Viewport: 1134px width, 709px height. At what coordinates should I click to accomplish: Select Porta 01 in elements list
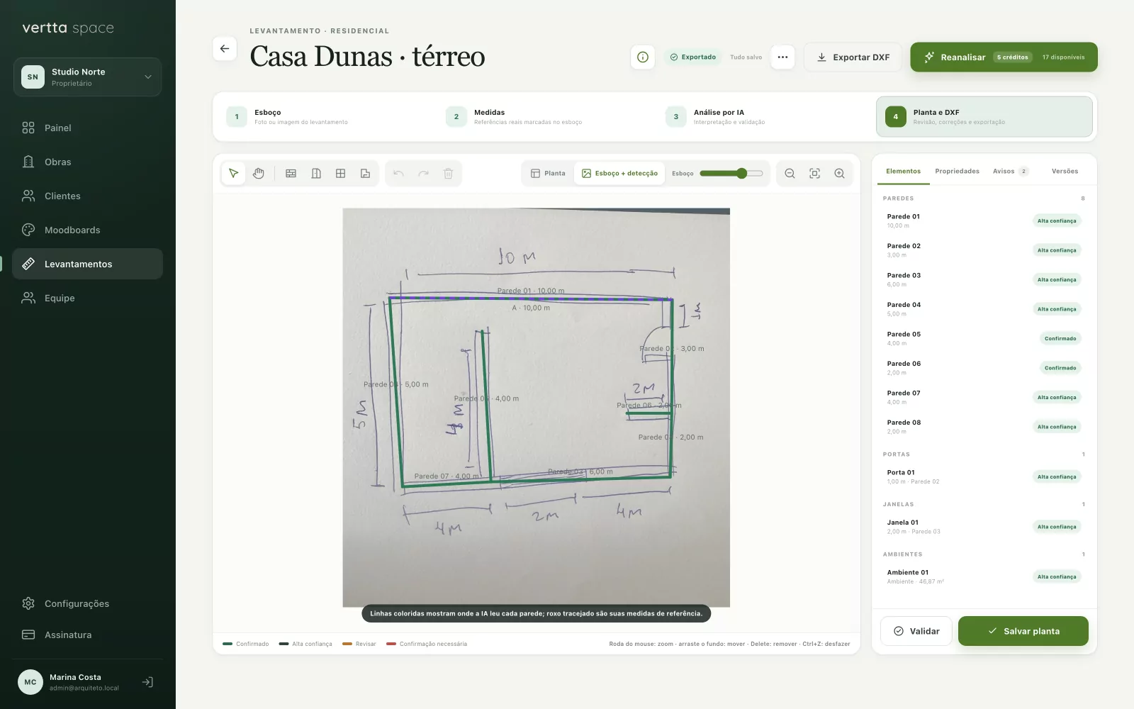(984, 477)
